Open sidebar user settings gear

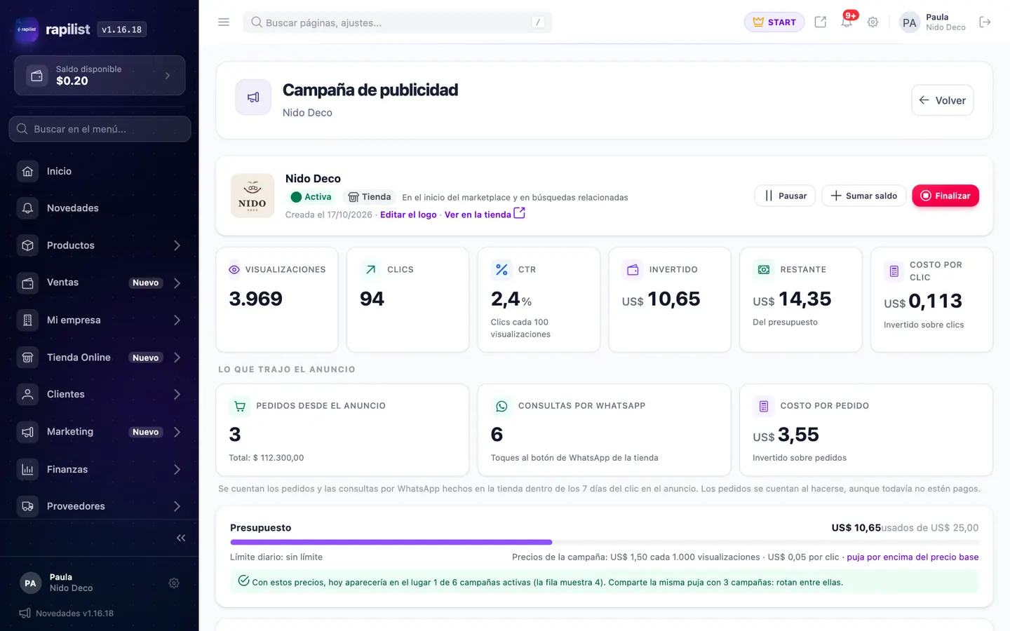174,583
